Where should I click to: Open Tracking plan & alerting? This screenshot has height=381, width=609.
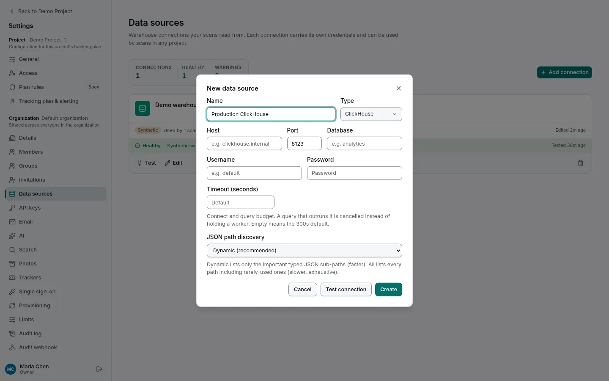click(55, 101)
